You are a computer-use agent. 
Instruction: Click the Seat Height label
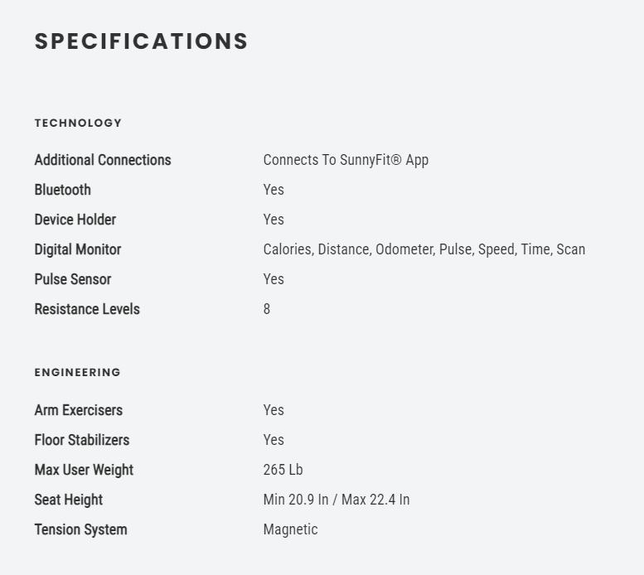coord(68,500)
